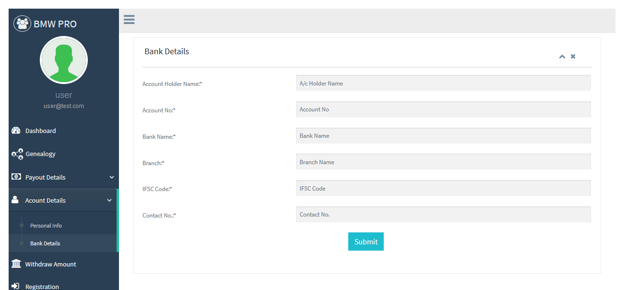Close the Bank Details panel
Viewport: 626px width, 290px height.
(573, 57)
